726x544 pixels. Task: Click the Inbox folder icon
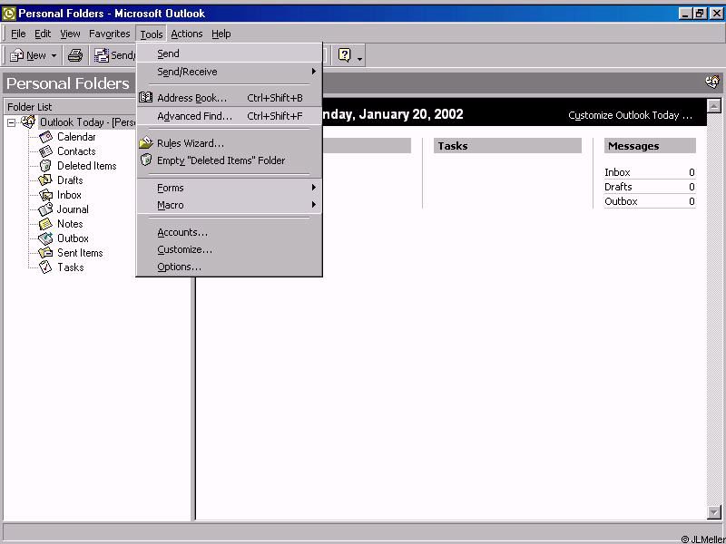pos(46,195)
